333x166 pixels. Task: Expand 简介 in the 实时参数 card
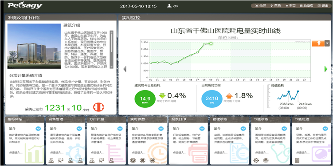tap(161, 129)
